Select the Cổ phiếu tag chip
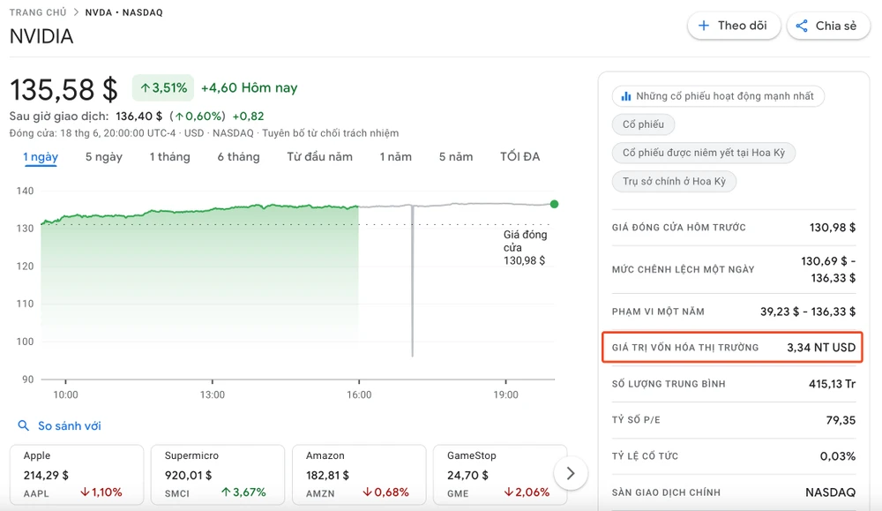 tap(643, 124)
